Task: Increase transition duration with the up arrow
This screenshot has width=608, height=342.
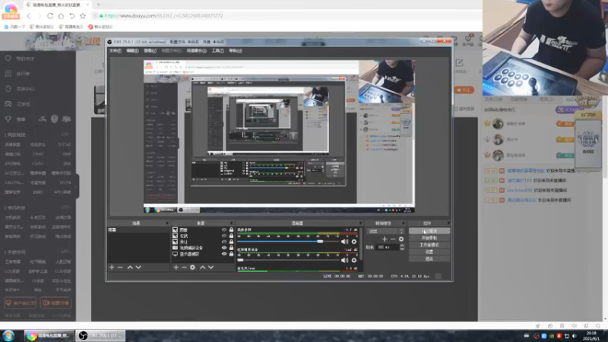Action: tap(402, 245)
